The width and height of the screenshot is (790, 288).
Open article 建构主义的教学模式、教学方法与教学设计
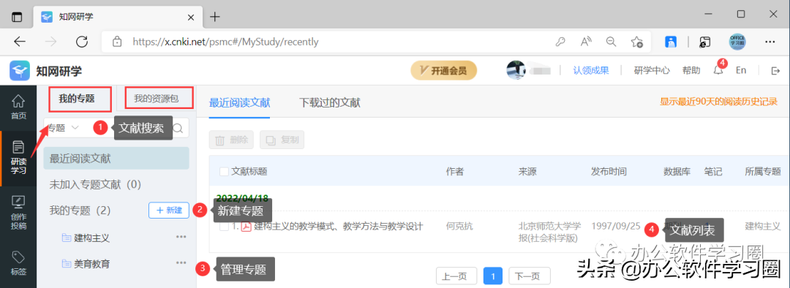pos(338,227)
